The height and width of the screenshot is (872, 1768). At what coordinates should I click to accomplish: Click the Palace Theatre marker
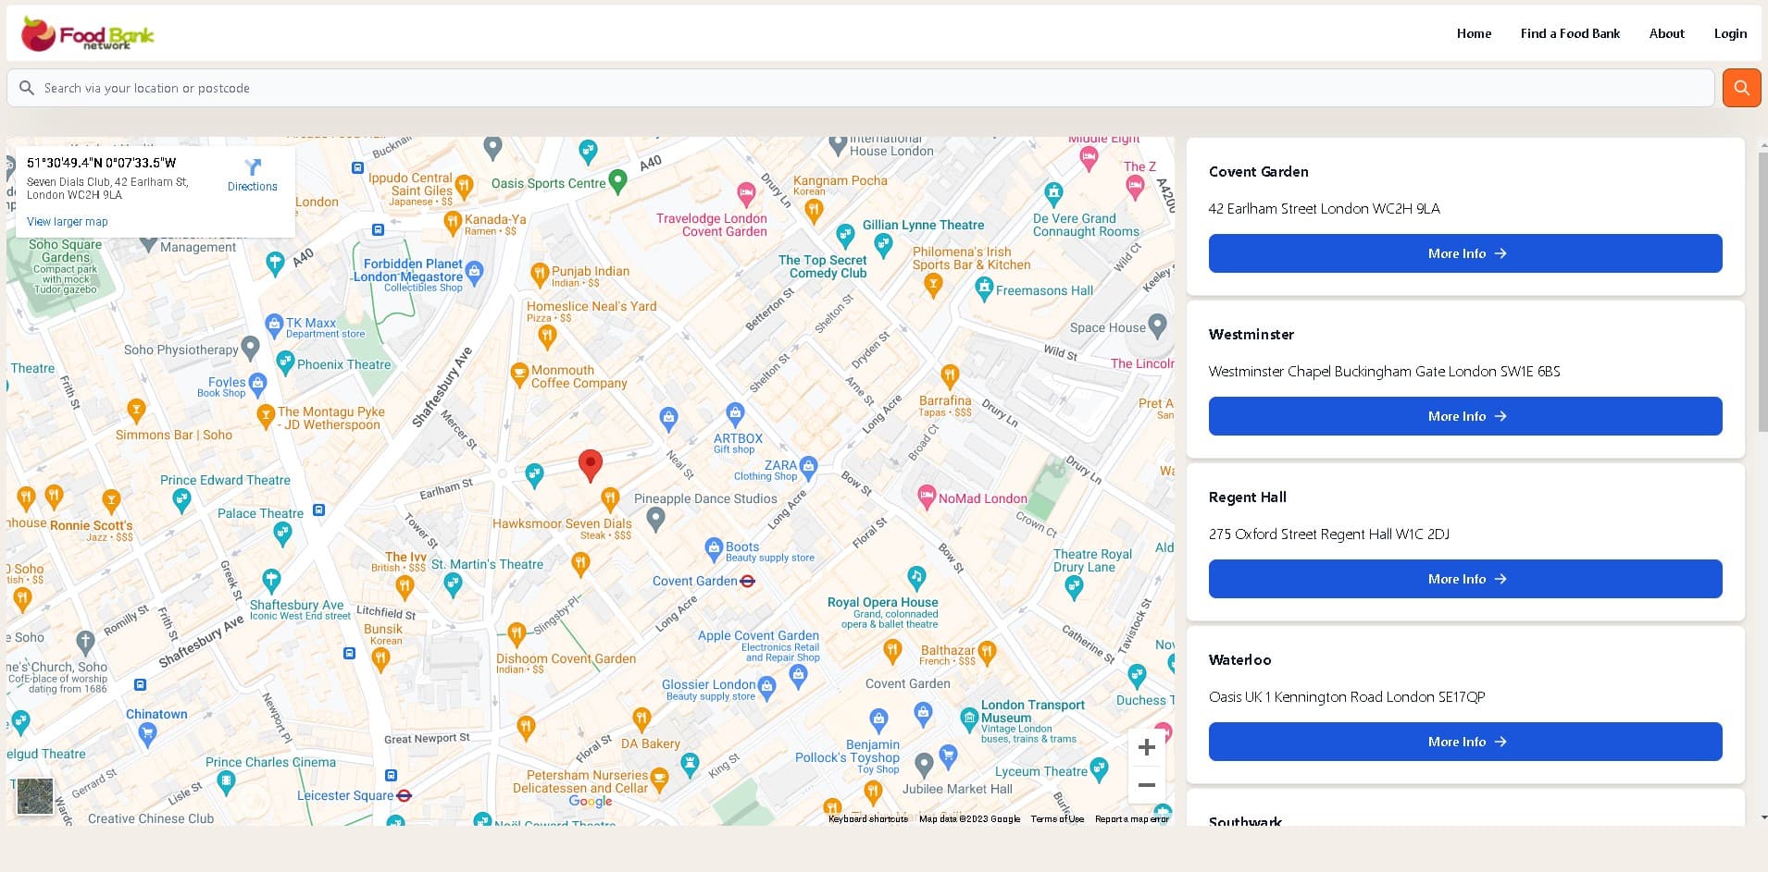tap(282, 534)
